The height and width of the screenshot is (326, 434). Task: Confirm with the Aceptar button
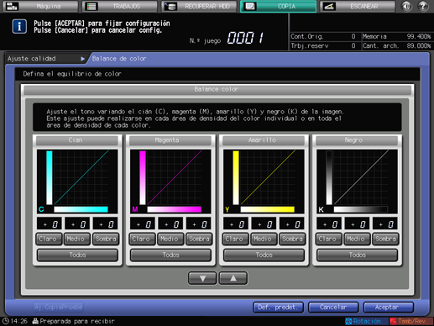point(389,308)
